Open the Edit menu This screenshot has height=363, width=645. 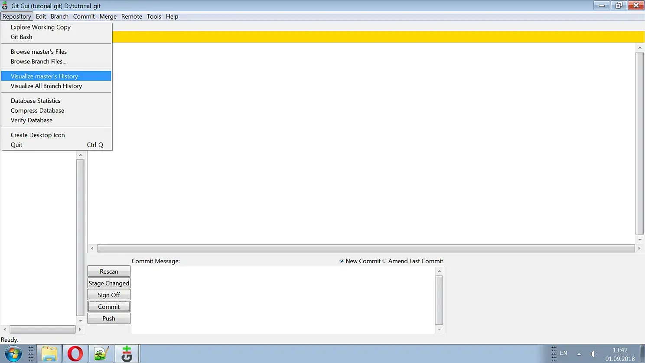point(41,16)
